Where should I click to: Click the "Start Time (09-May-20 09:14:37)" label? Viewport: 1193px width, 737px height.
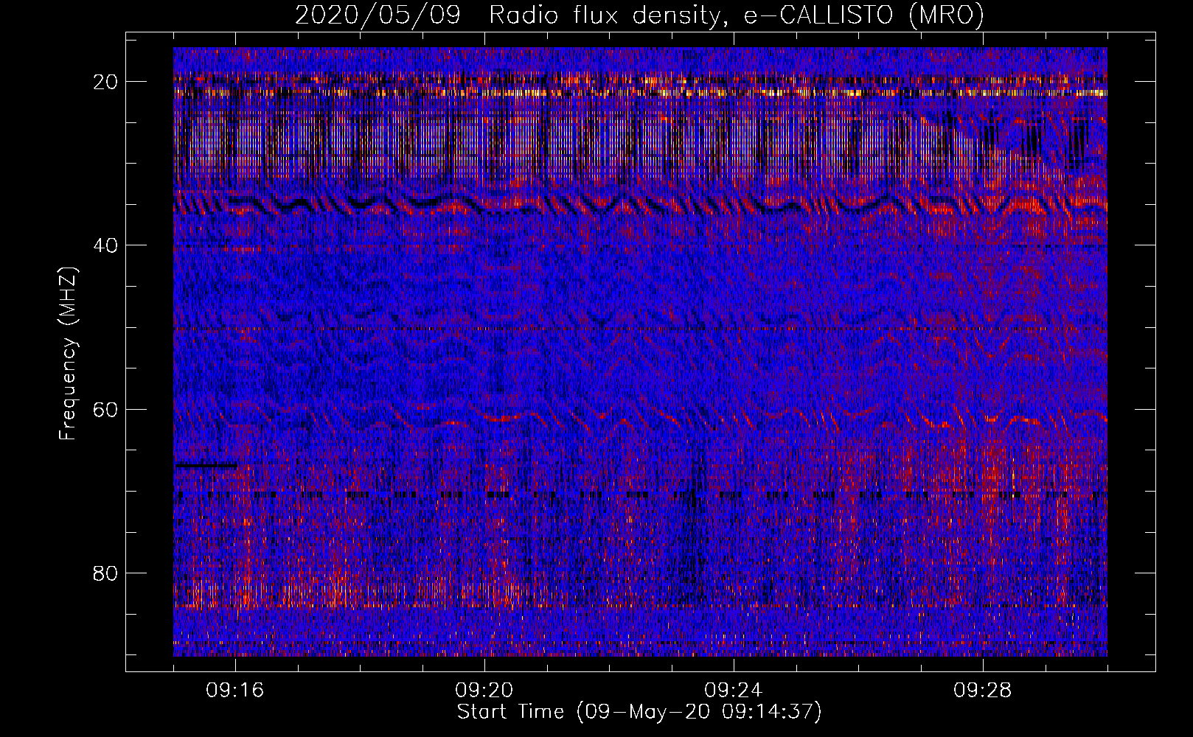pyautogui.click(x=639, y=712)
